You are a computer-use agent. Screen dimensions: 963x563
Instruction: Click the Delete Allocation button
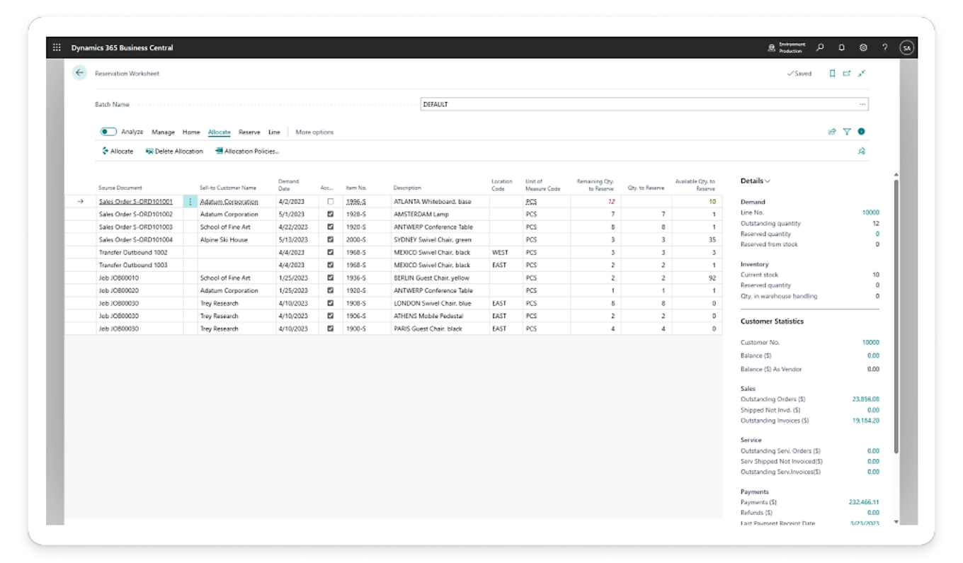tap(174, 152)
